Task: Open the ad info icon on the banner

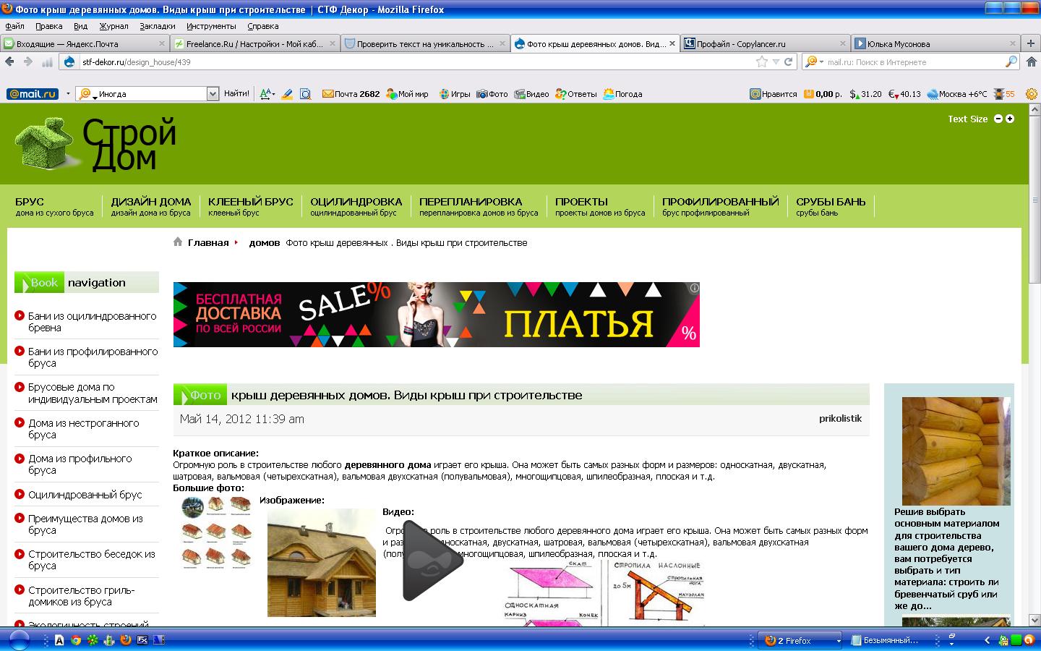Action: pos(694,288)
